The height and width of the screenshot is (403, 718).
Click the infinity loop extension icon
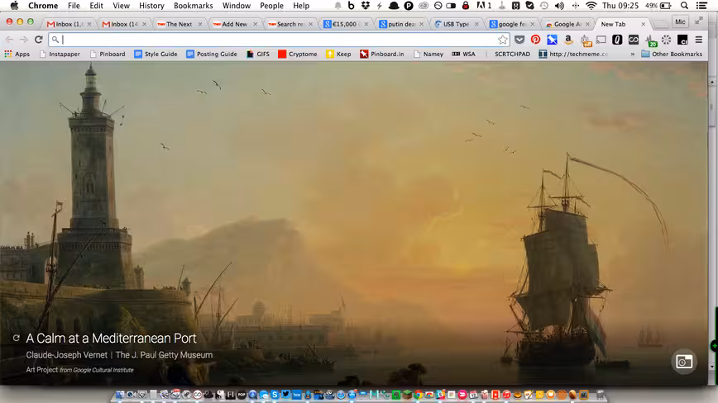[x=634, y=40]
